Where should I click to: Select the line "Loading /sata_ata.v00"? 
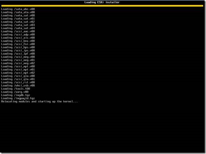click(18, 12)
